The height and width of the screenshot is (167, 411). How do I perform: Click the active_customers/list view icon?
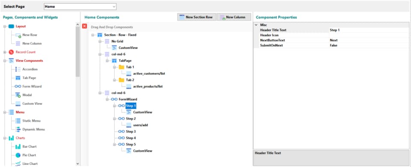[129, 74]
